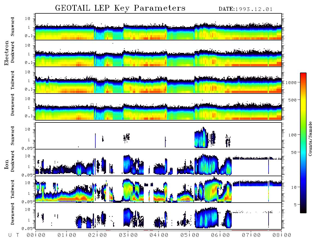This screenshot has height=240, width=312.
Task: Click the Ion Dawnward panel label
Action: tap(13, 214)
